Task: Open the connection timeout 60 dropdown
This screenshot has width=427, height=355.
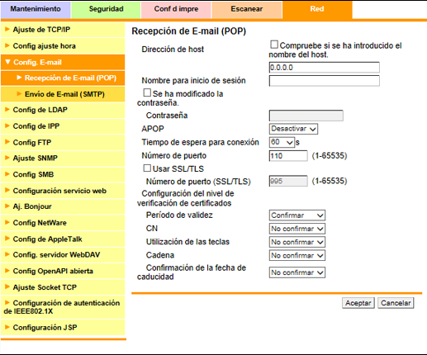Action: coord(282,142)
